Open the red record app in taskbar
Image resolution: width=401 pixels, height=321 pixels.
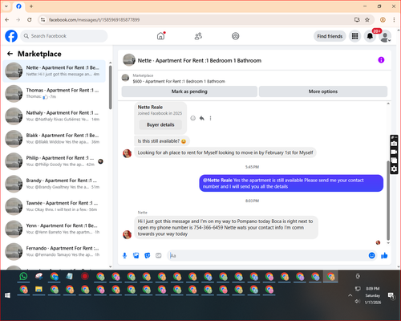click(x=85, y=276)
